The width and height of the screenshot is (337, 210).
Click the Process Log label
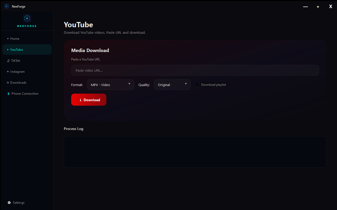click(x=74, y=129)
